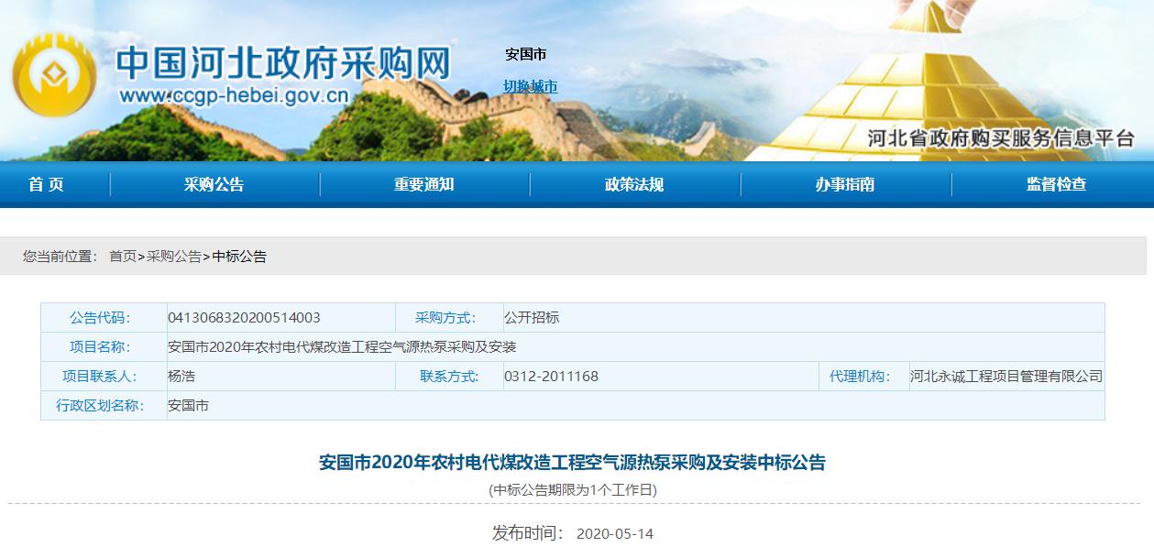Image resolution: width=1154 pixels, height=558 pixels.
Task: Open the 政策法规 navigation item
Action: click(633, 184)
